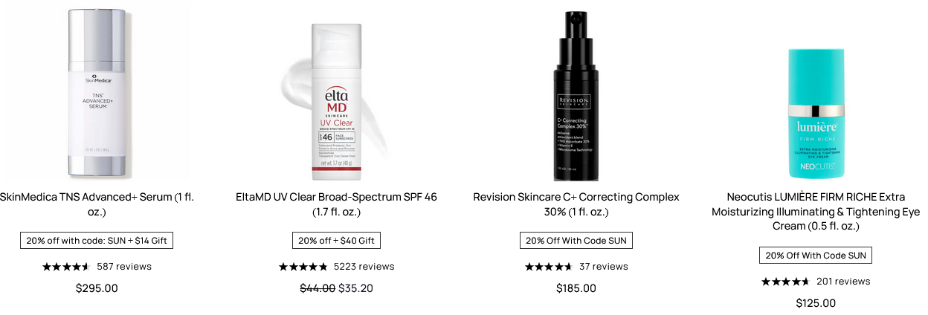
Task: Click Neocutis LUMIÈRE FIRM RICHE Eye Cream title
Action: click(816, 211)
